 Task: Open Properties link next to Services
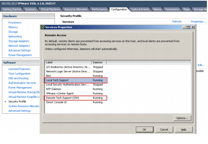pyautogui.click(x=199, y=22)
